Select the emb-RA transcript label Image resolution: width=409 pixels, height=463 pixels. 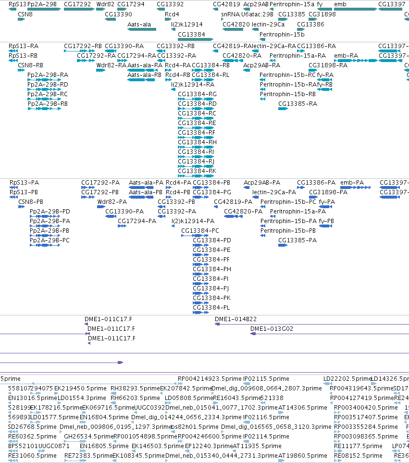point(346,56)
